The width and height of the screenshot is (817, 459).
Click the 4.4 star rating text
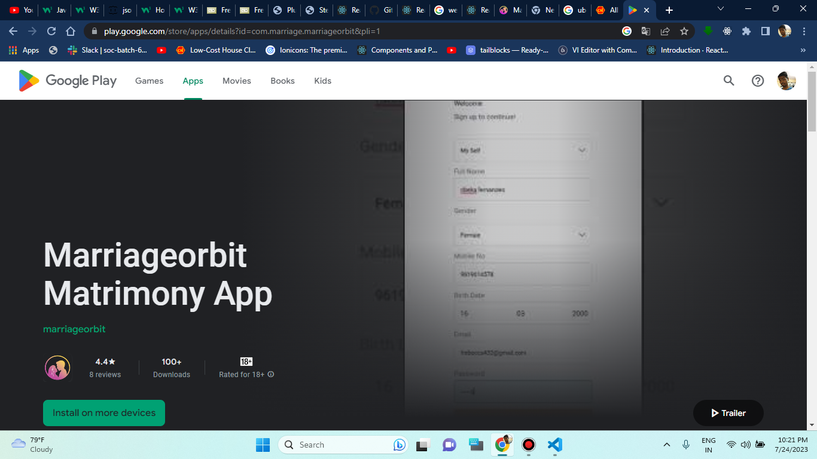pos(105,362)
